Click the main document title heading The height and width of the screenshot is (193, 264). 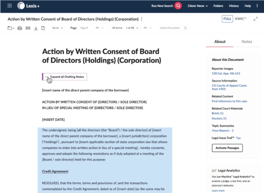(x=101, y=56)
